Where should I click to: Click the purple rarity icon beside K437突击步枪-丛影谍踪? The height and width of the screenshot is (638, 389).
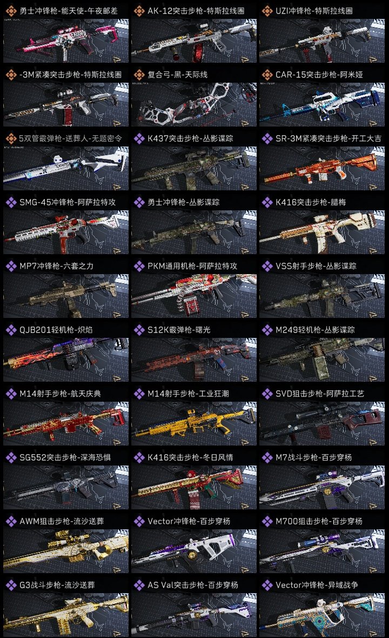pos(139,138)
